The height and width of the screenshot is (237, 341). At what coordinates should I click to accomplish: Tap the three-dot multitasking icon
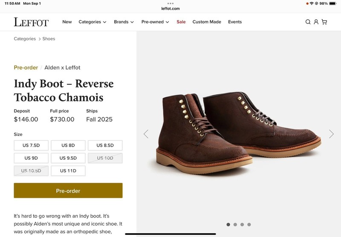pos(170,3)
